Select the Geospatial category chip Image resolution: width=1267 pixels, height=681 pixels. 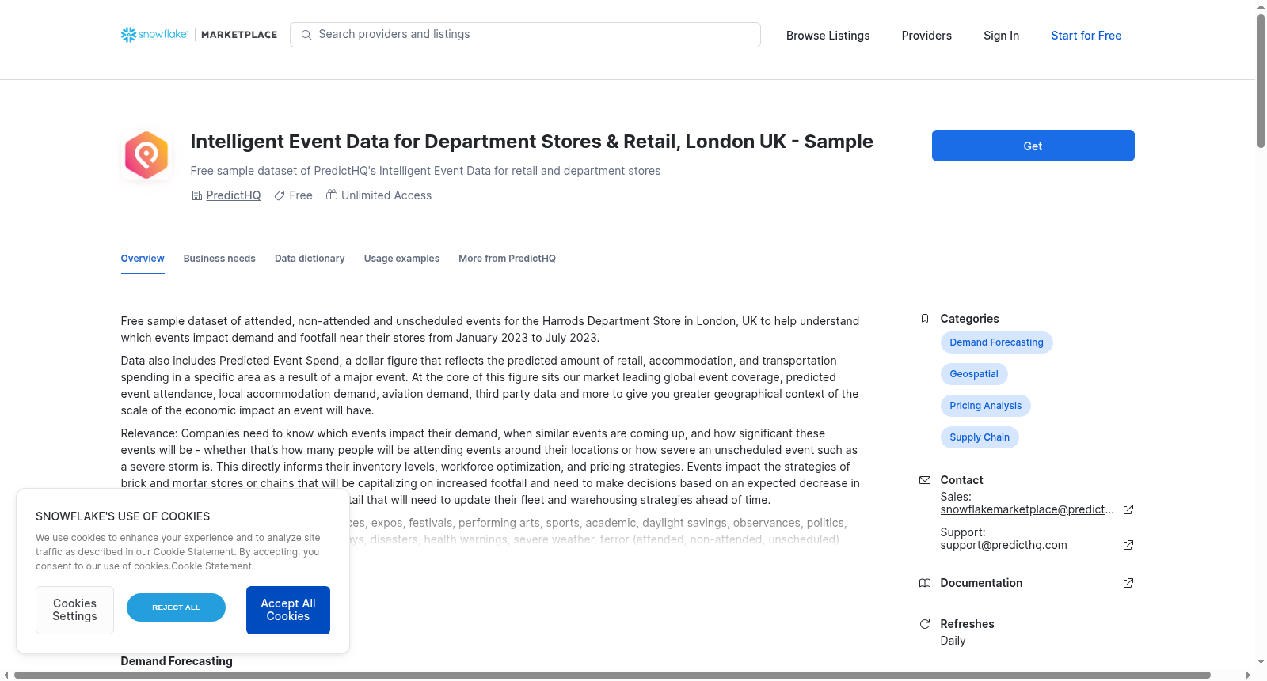click(x=974, y=374)
